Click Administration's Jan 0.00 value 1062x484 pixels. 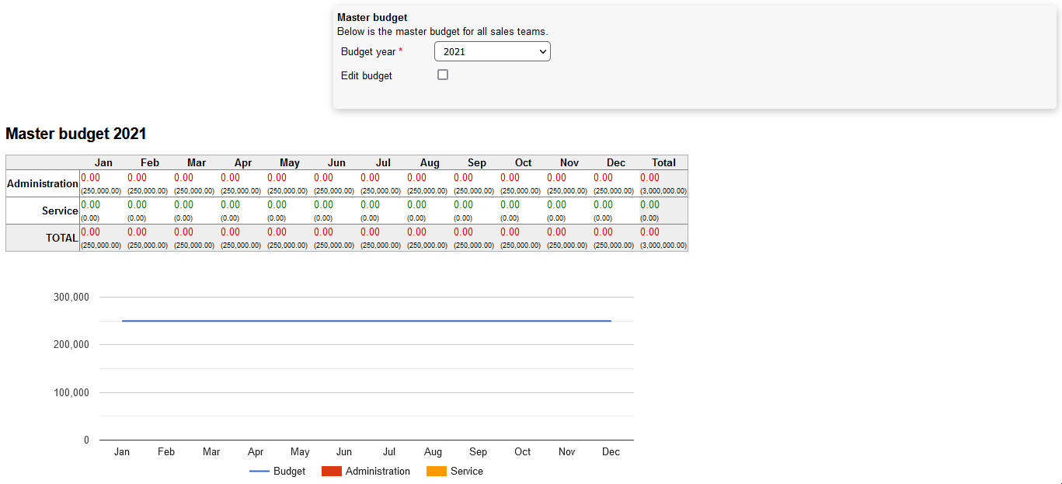click(91, 178)
